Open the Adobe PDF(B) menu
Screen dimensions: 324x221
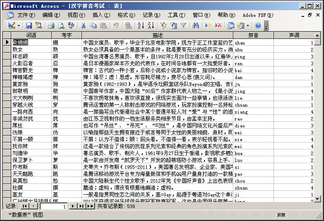point(258,15)
